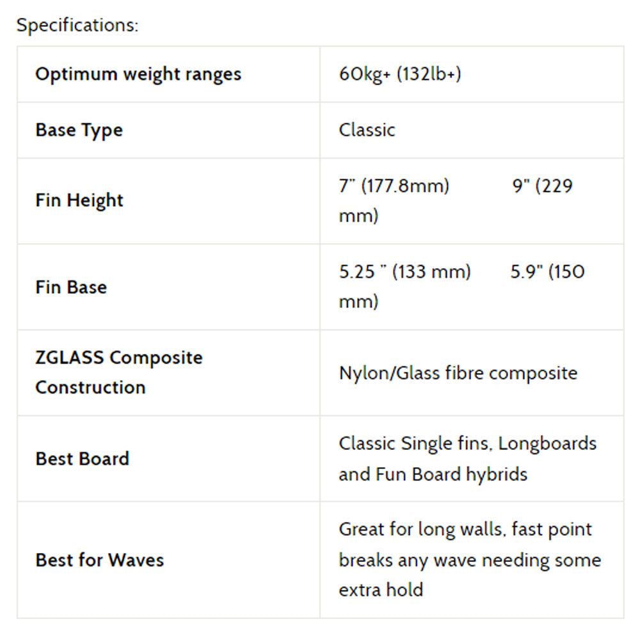Select the ZGLASS Composite Construction label
The width and height of the screenshot is (640, 640).
pos(118,372)
